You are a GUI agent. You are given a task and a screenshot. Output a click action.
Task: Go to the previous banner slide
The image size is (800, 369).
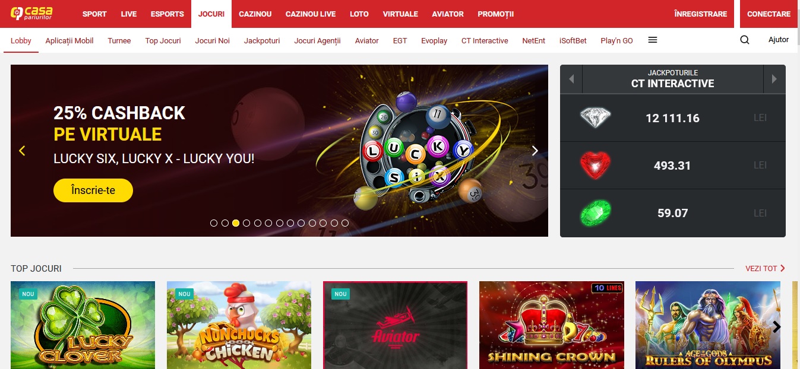pyautogui.click(x=23, y=151)
